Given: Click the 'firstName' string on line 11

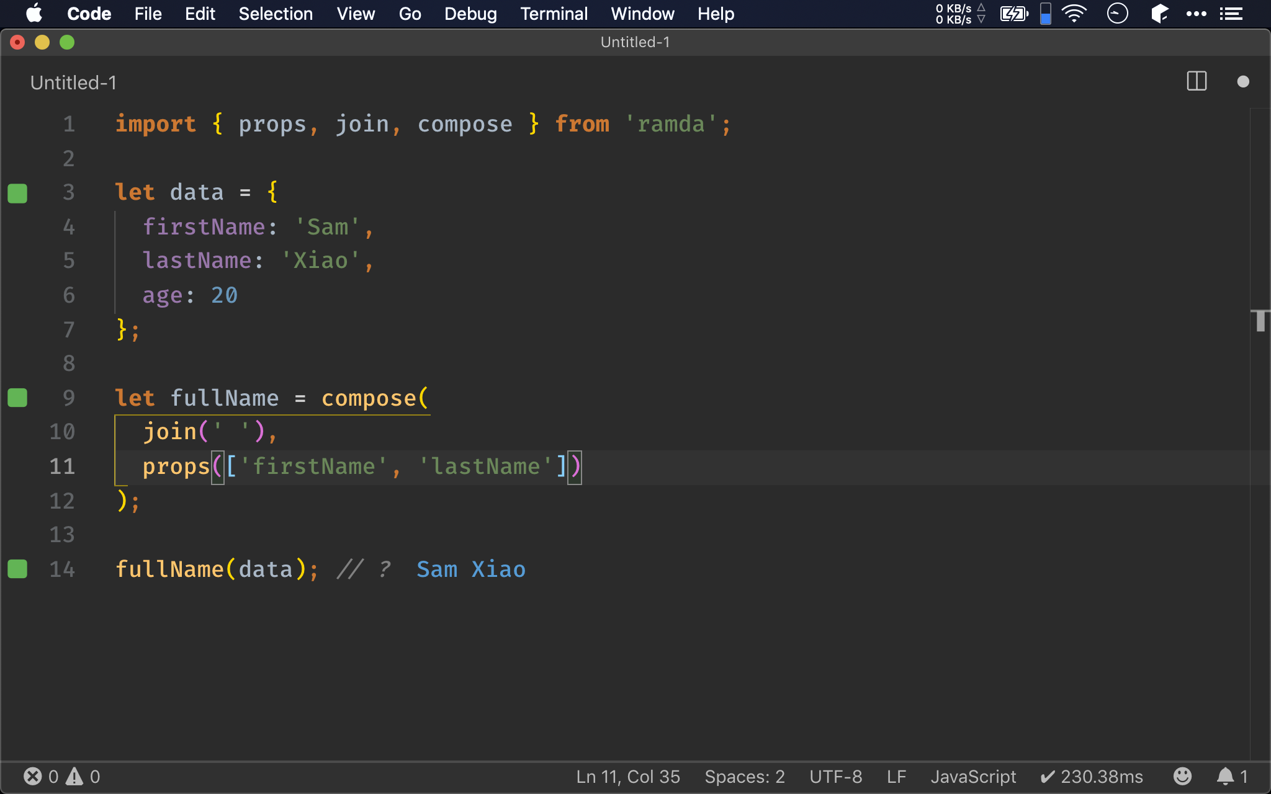Looking at the screenshot, I should click(313, 466).
